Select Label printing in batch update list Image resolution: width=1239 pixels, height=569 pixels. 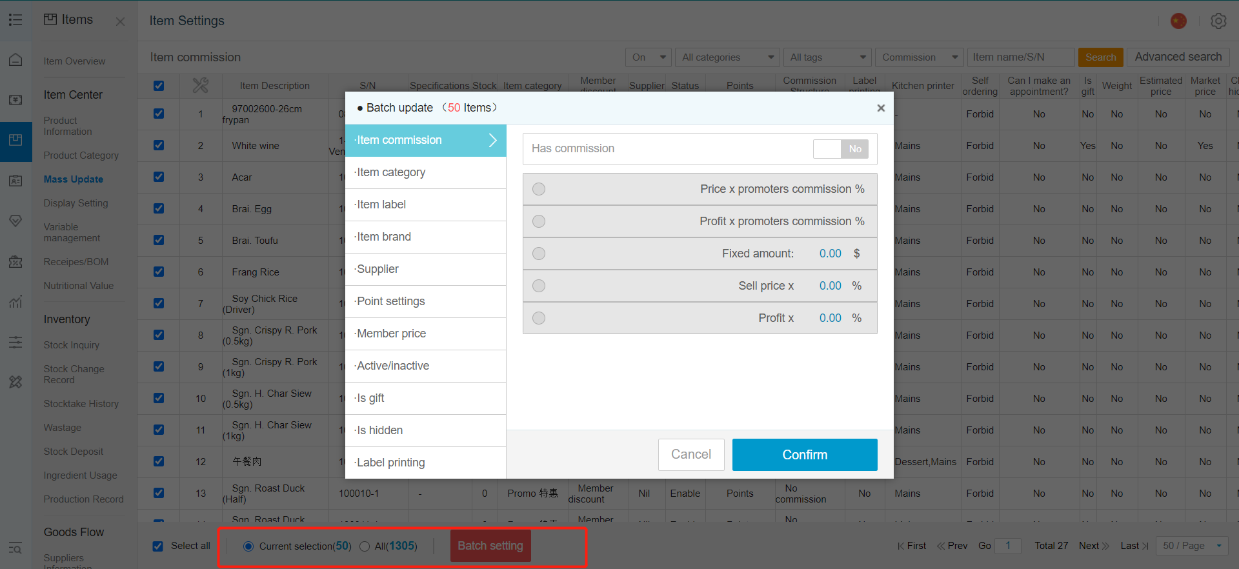[426, 463]
